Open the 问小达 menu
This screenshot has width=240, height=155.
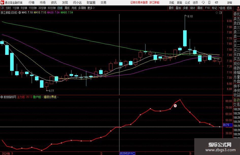pyautogui.click(x=77, y=3)
